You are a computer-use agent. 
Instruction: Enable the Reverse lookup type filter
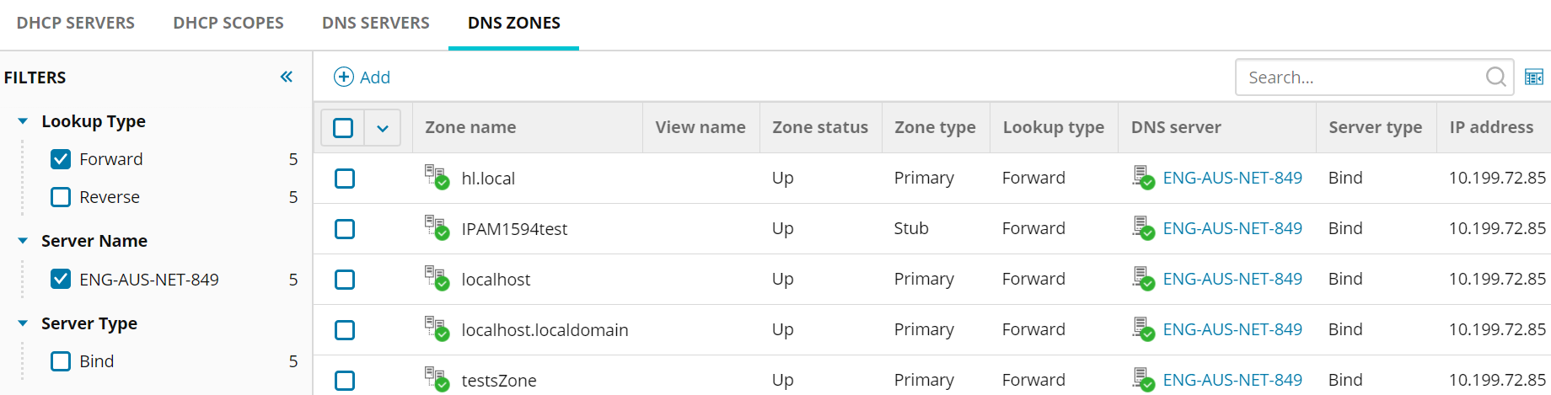coord(61,197)
